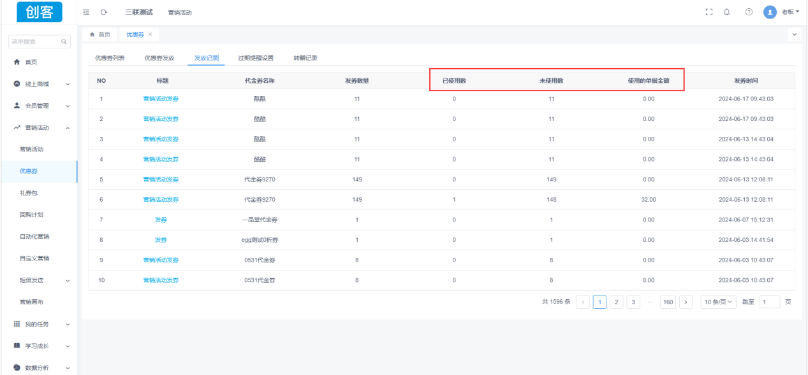808x375 pixels.
Task: Expand the tab list chevron at right
Action: pyautogui.click(x=795, y=34)
